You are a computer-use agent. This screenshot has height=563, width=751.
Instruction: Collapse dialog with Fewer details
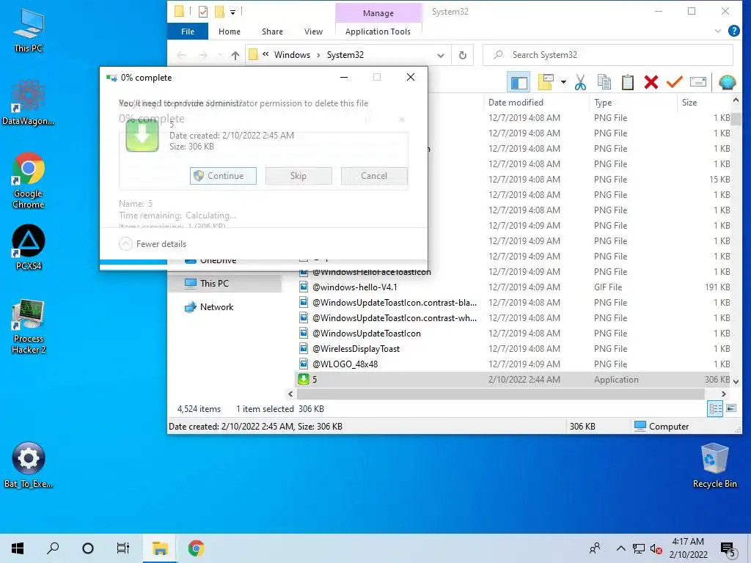click(x=153, y=244)
